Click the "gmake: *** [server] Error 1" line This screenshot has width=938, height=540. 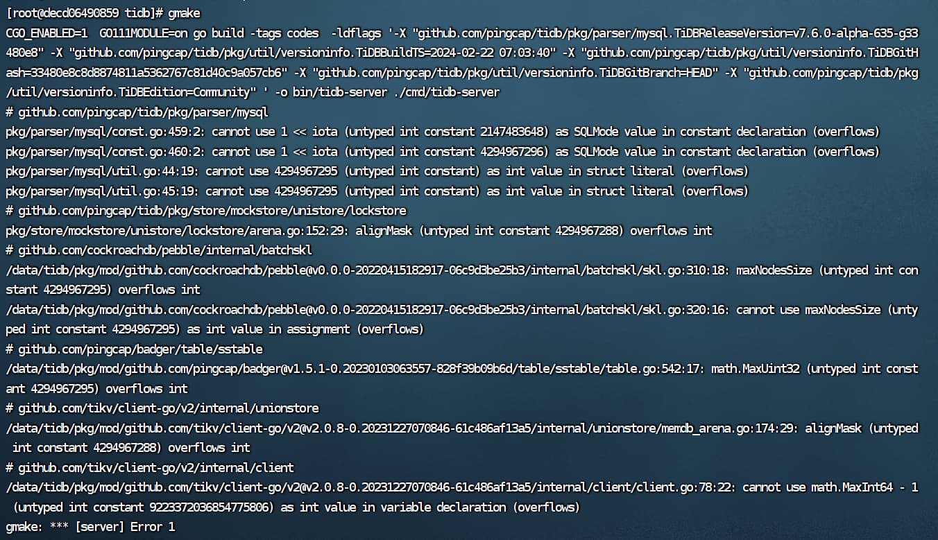(90, 527)
